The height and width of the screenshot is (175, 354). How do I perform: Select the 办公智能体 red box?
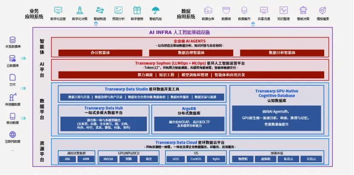click(x=100, y=53)
